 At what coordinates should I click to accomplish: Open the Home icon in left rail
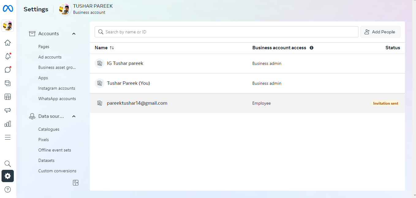[x=8, y=43]
